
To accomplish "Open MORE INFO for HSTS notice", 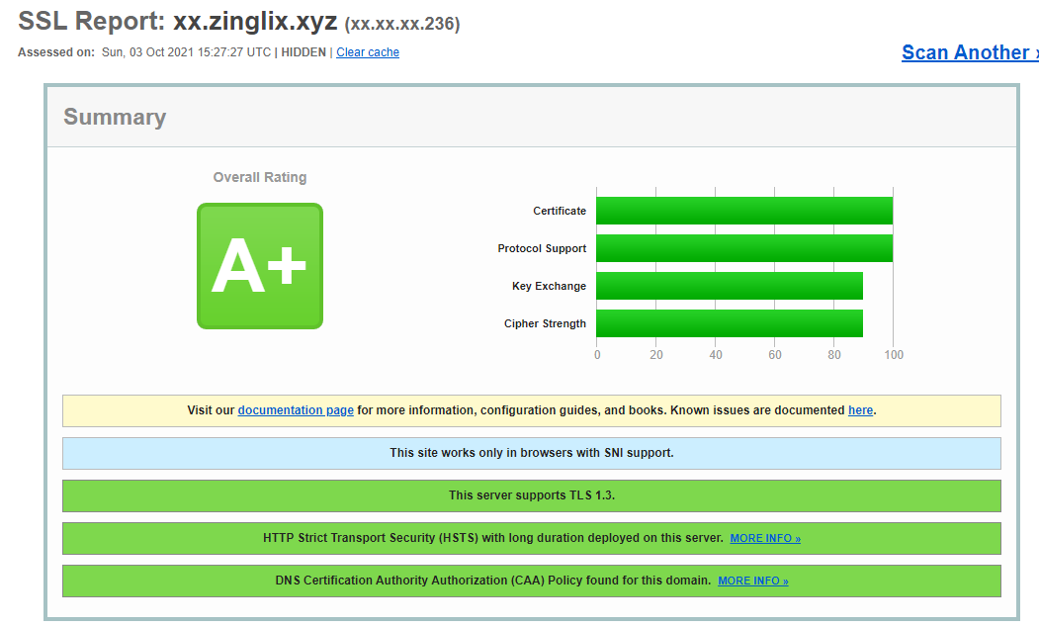I will pyautogui.click(x=765, y=539).
